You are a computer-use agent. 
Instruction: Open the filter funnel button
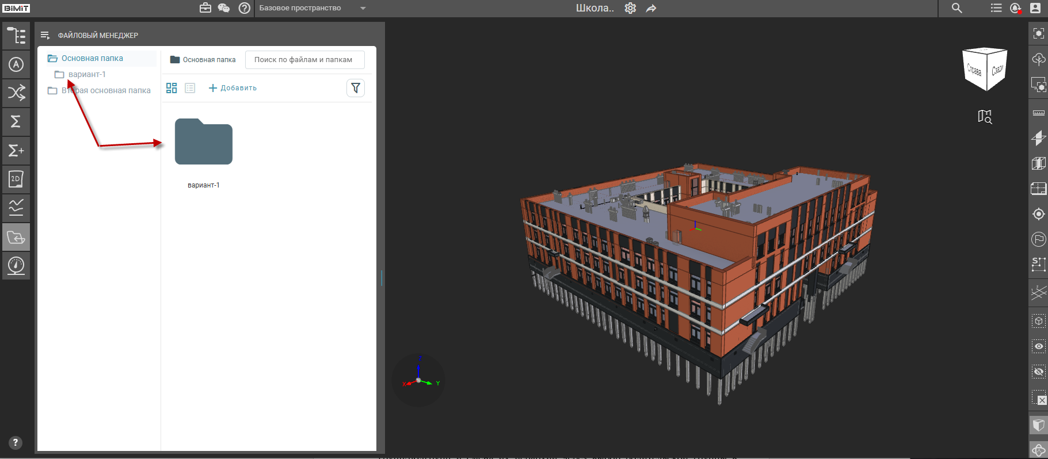[356, 88]
